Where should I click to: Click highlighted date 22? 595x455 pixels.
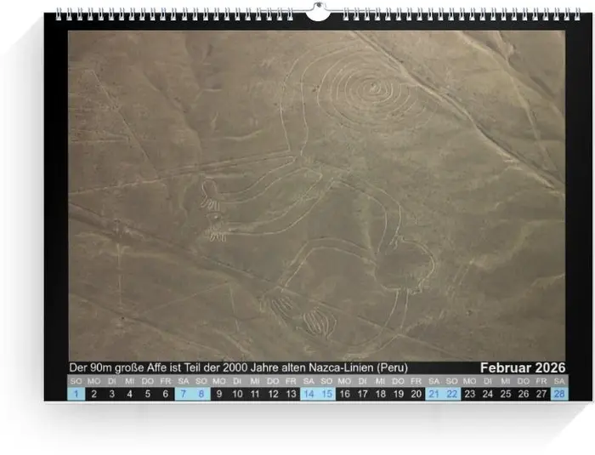[451, 394]
